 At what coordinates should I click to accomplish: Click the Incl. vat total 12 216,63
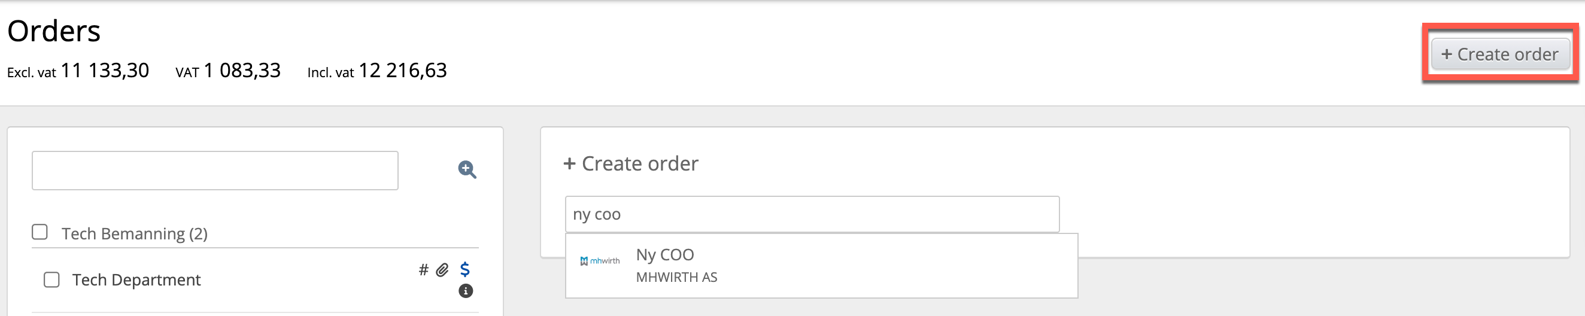(402, 71)
